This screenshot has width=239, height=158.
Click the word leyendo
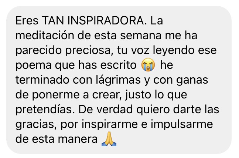174,51
